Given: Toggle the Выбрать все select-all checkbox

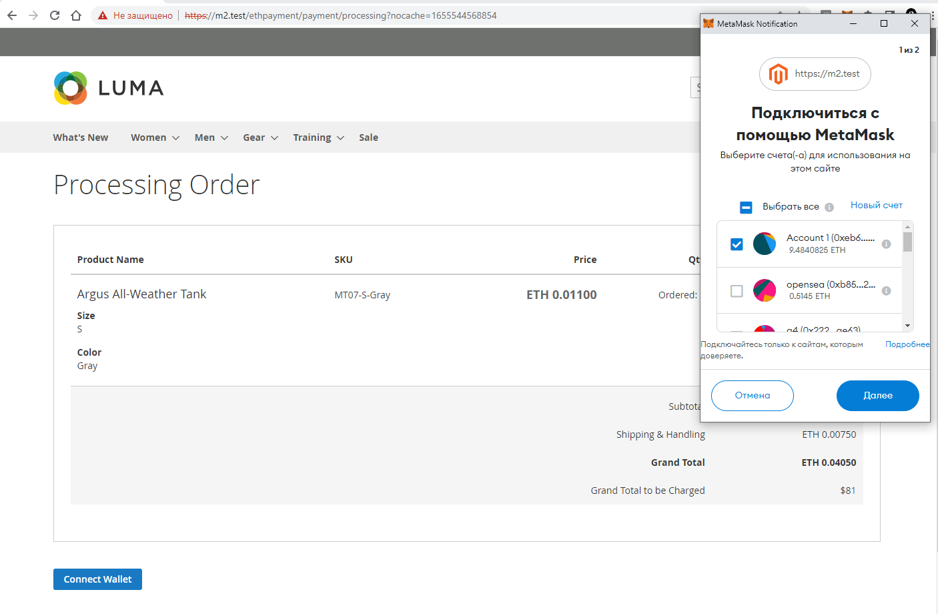Looking at the screenshot, I should click(746, 208).
